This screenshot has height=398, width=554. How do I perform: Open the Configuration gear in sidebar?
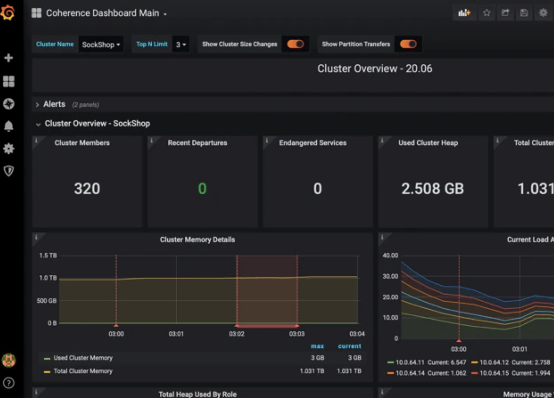[9, 148]
